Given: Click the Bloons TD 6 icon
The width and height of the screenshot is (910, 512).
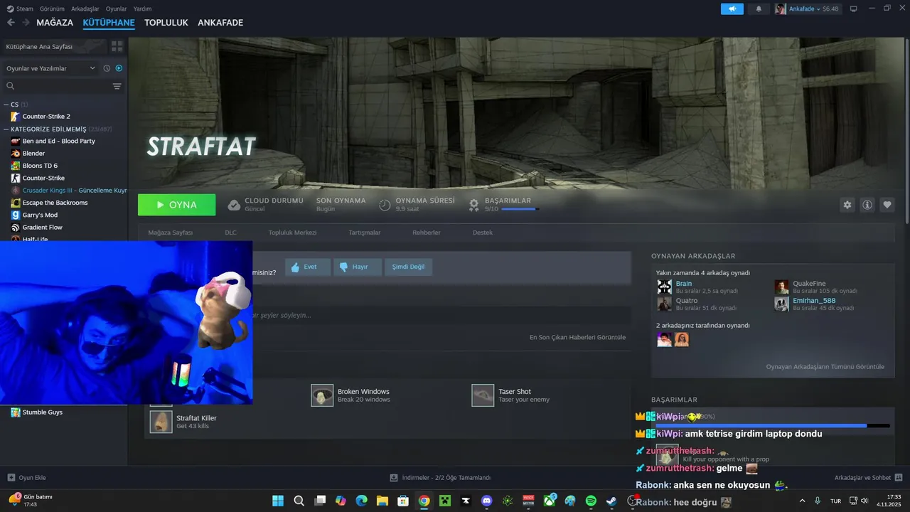Looking at the screenshot, I should click(16, 166).
